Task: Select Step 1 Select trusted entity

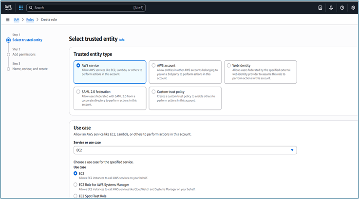Action: (27, 40)
